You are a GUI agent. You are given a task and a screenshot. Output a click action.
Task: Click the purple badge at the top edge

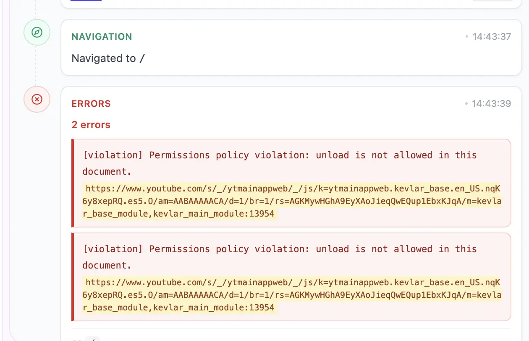click(x=86, y=1)
